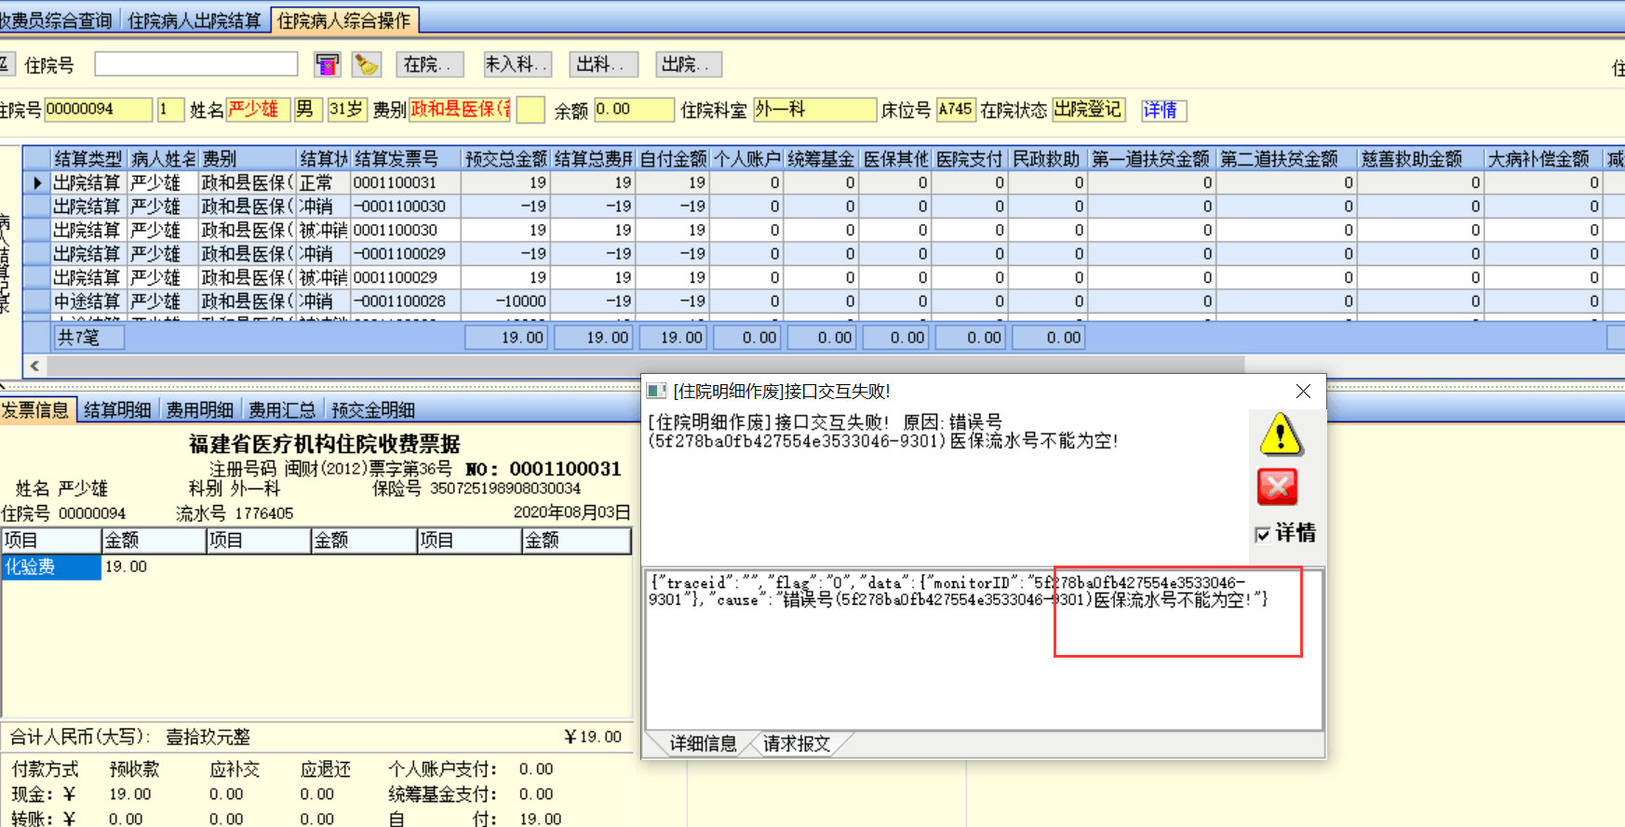Click the 在院状态 field showing 出院登记
The height and width of the screenshot is (827, 1625).
coord(1088,110)
